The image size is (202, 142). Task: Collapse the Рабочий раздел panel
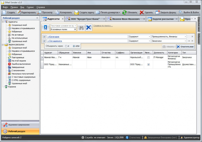37,18
